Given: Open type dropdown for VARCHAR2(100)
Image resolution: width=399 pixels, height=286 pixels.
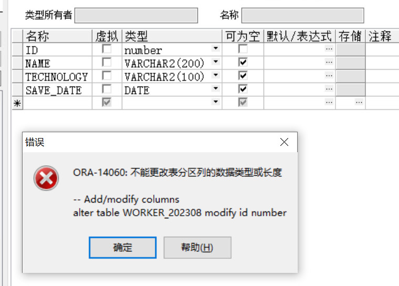Looking at the screenshot, I should coord(216,75).
